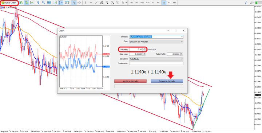Screen dimensions: 262x133
Task: Switch to M30 timeframe
Action: 147,3
